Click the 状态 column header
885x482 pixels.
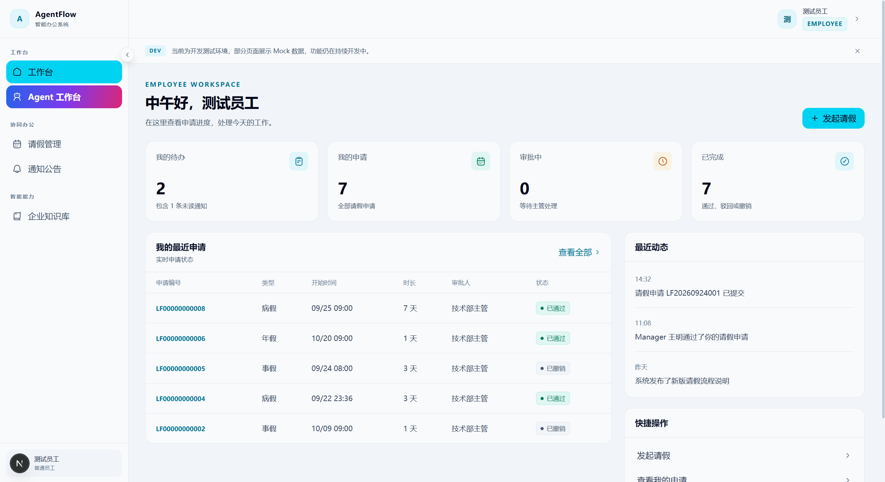coord(542,283)
